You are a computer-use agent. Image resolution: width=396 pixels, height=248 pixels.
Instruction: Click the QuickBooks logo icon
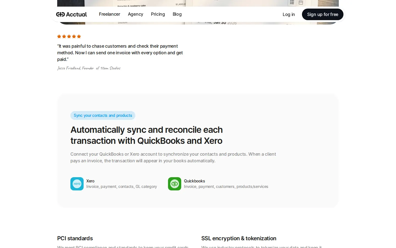point(175,184)
